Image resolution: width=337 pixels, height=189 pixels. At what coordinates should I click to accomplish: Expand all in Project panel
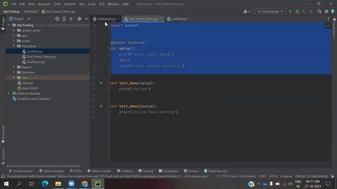click(64, 19)
